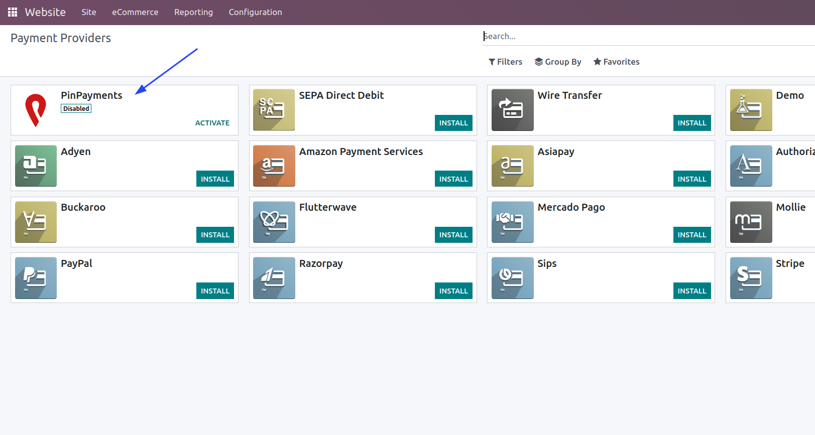
Task: Install SEPA Direct Debit provider
Action: point(453,123)
